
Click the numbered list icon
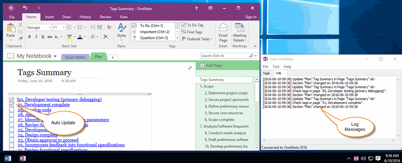click(80, 27)
